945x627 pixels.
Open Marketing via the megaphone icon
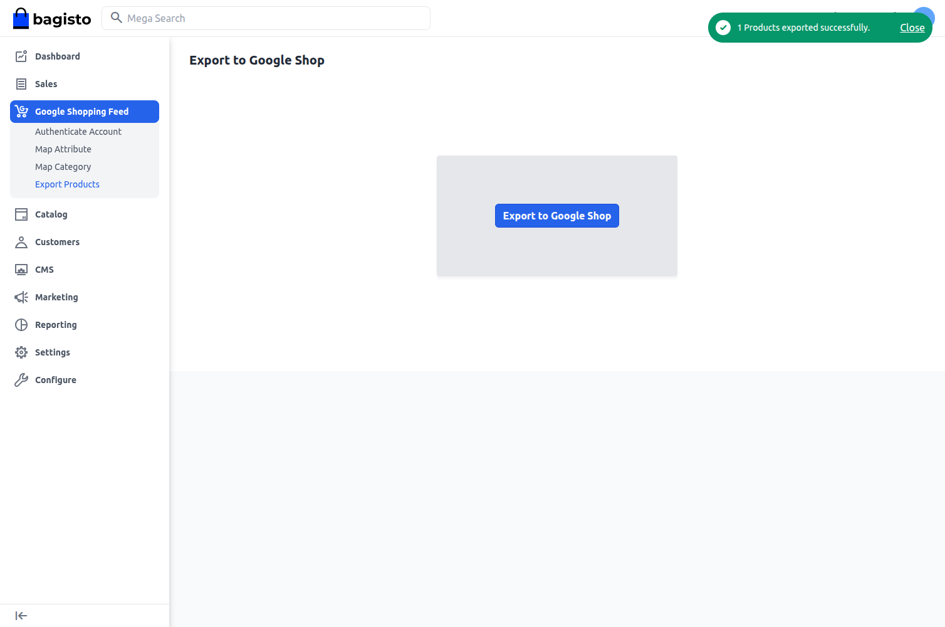point(21,297)
